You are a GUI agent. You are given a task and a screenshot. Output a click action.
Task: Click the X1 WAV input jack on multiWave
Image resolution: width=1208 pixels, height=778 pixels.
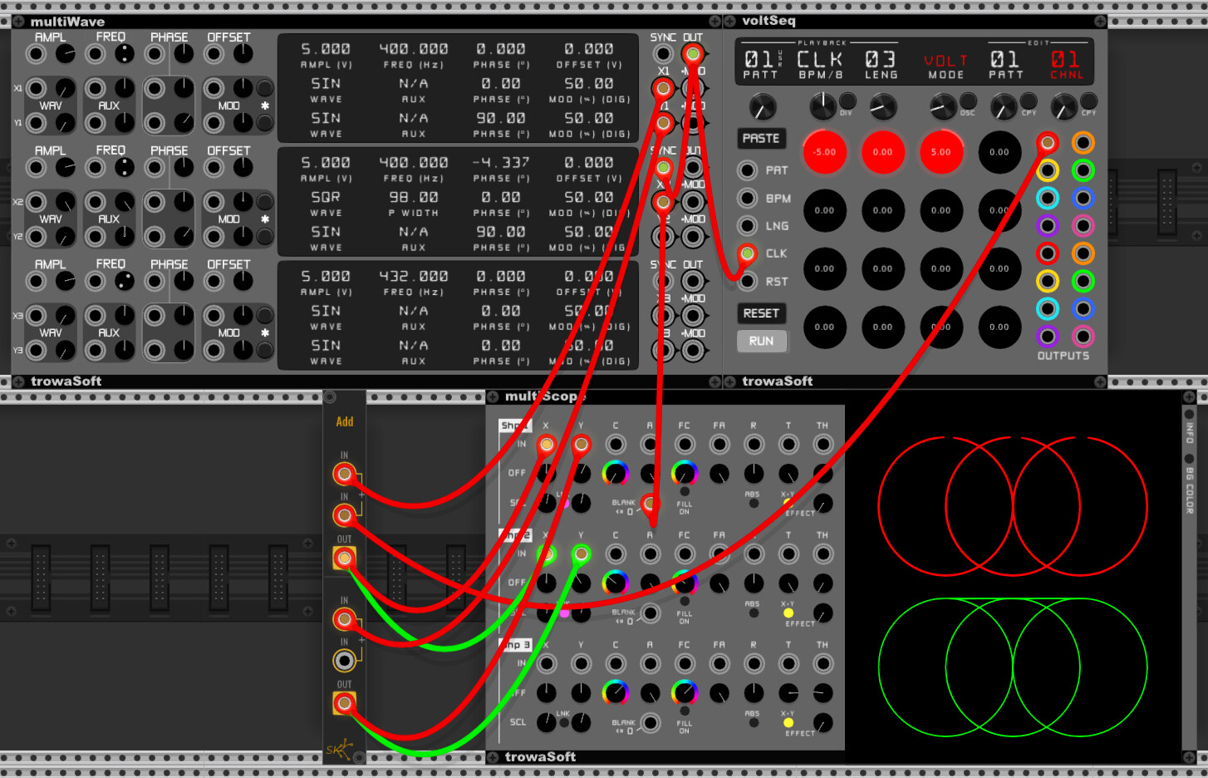pyautogui.click(x=36, y=88)
